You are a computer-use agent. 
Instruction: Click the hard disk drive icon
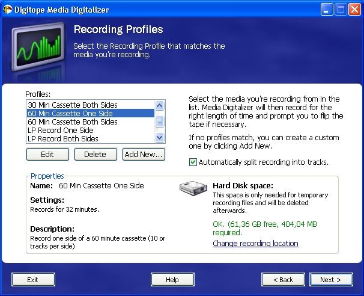click(x=193, y=188)
